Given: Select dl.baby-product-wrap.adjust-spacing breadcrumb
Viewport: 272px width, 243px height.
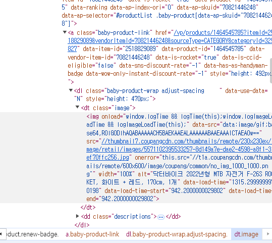Looking at the screenshot, I should point(177,234).
